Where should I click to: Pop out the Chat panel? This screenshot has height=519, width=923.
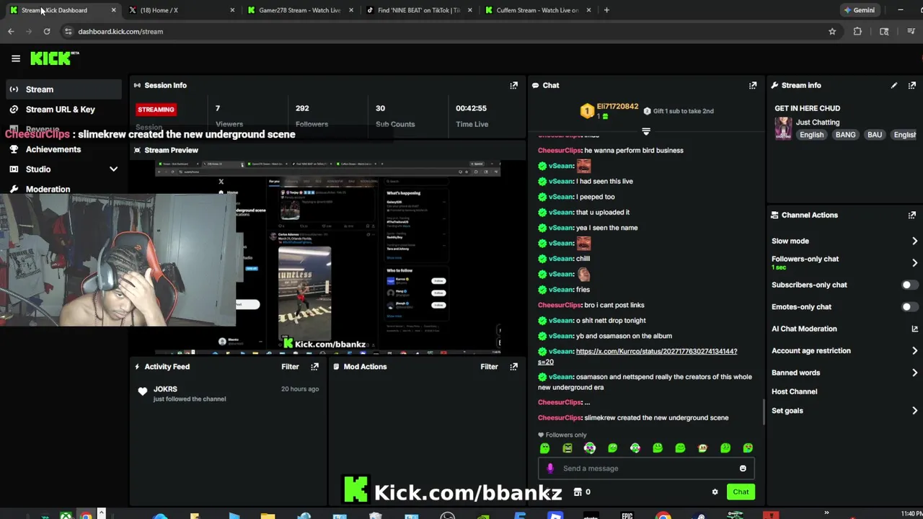click(x=753, y=85)
